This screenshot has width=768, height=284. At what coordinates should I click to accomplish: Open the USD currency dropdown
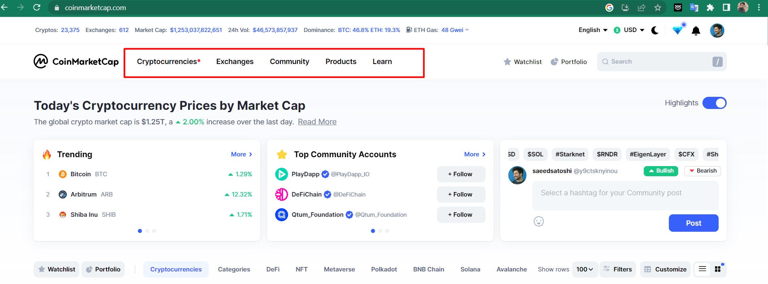tap(629, 30)
